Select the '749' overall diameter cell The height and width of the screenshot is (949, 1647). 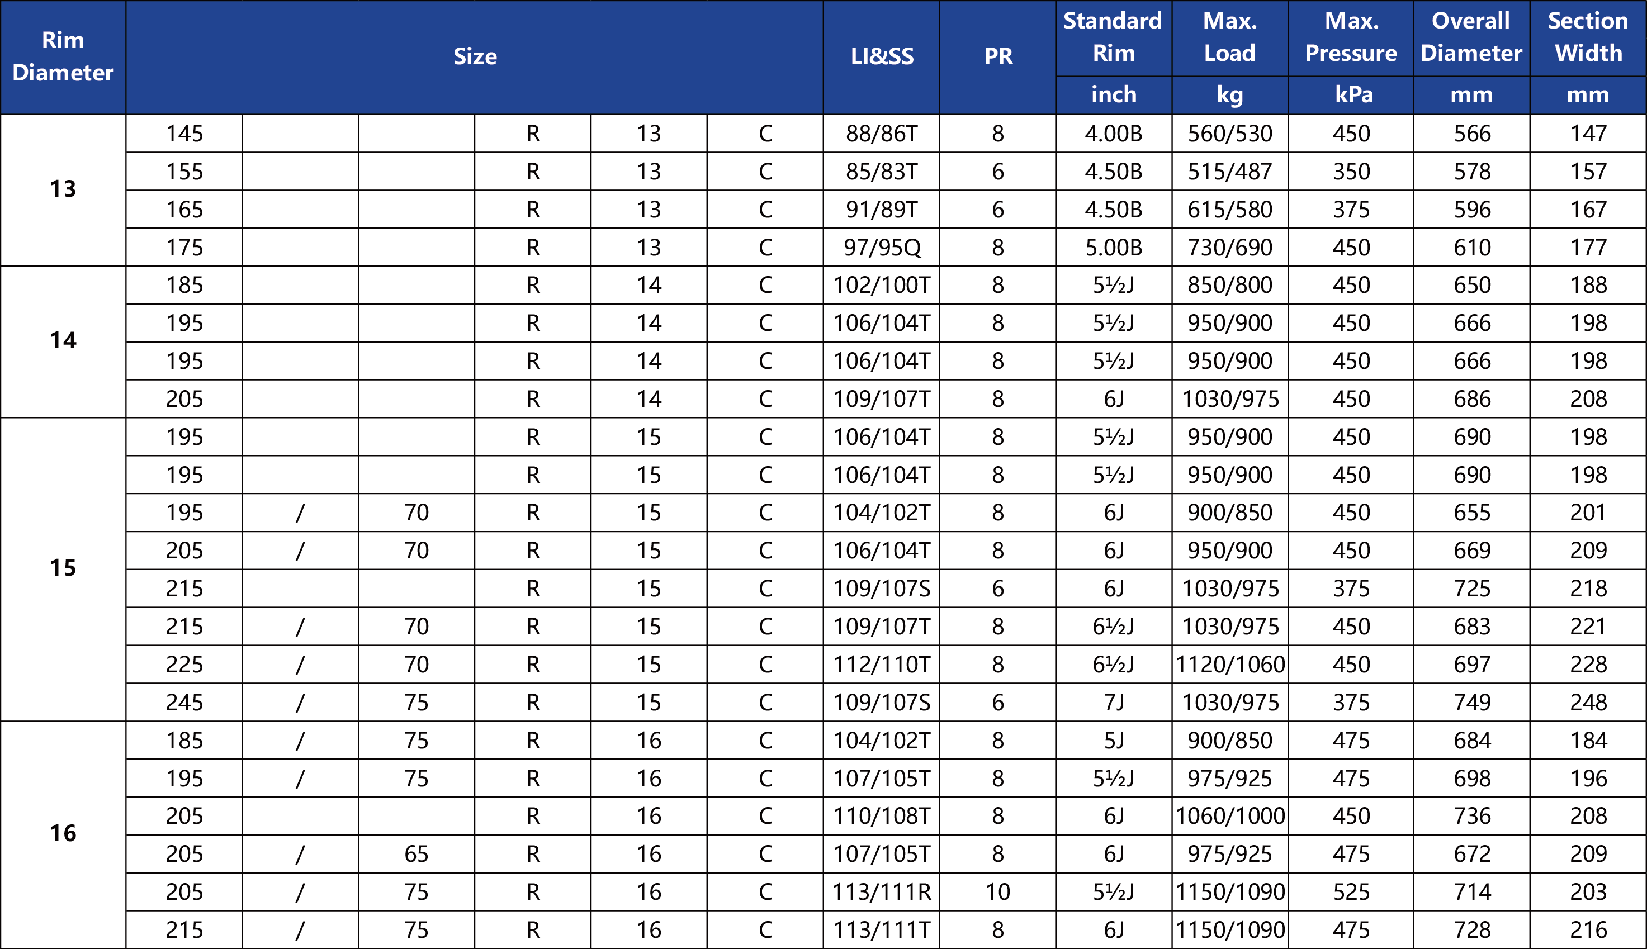tap(1471, 703)
